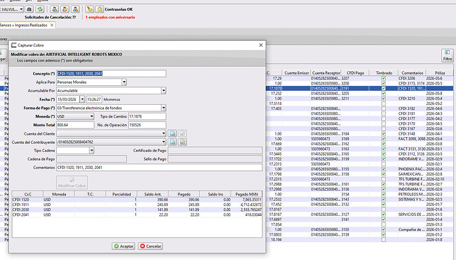Add a new account for Cuenta del Contribuyente

pyautogui.click(x=172, y=142)
